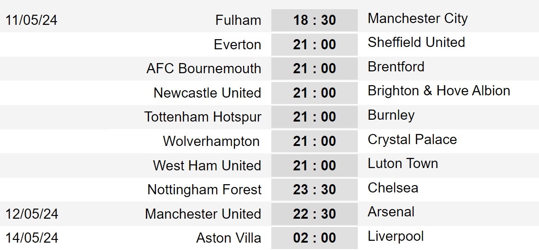Click the 22 : 30 Manchester United match time
539x250 pixels.
(x=315, y=214)
